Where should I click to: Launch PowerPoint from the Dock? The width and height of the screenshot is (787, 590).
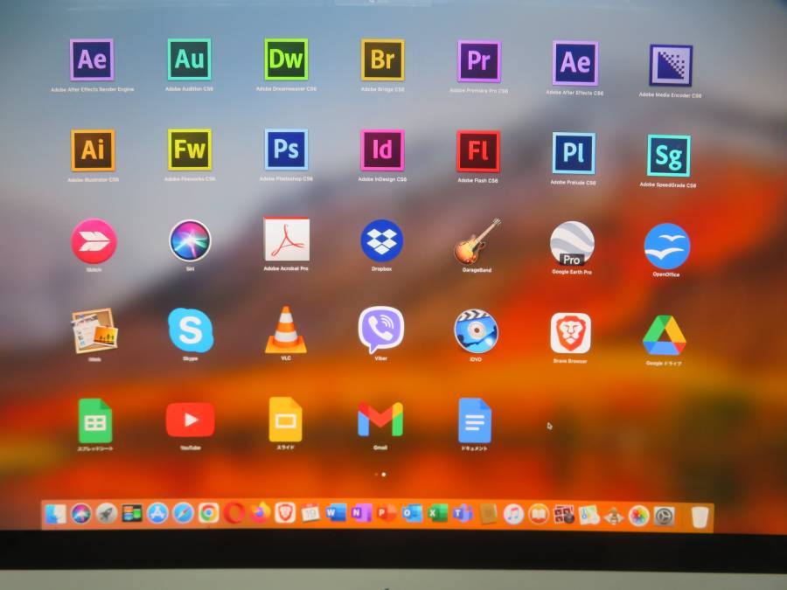[387, 513]
